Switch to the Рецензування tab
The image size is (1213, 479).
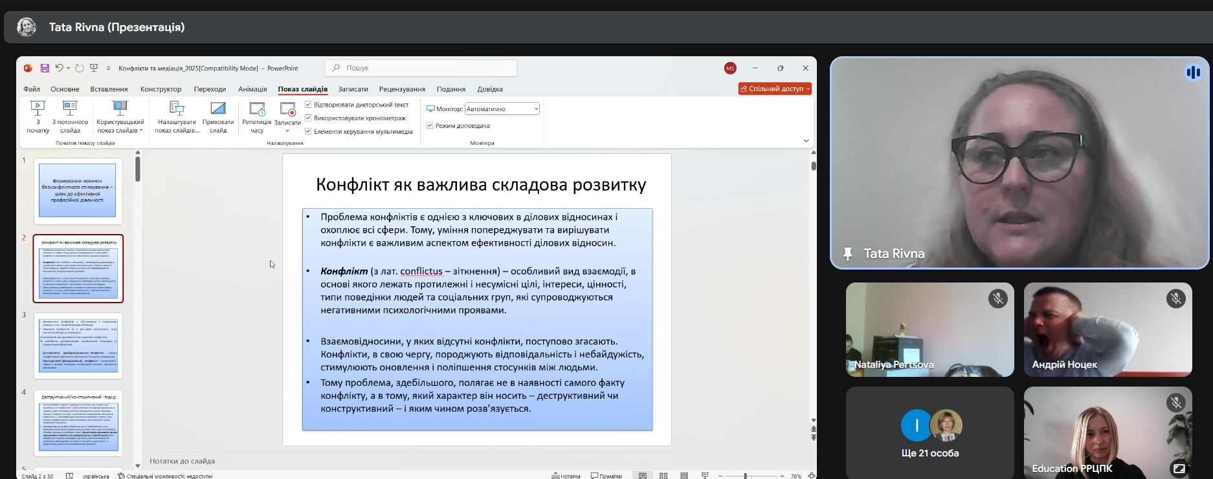[402, 89]
